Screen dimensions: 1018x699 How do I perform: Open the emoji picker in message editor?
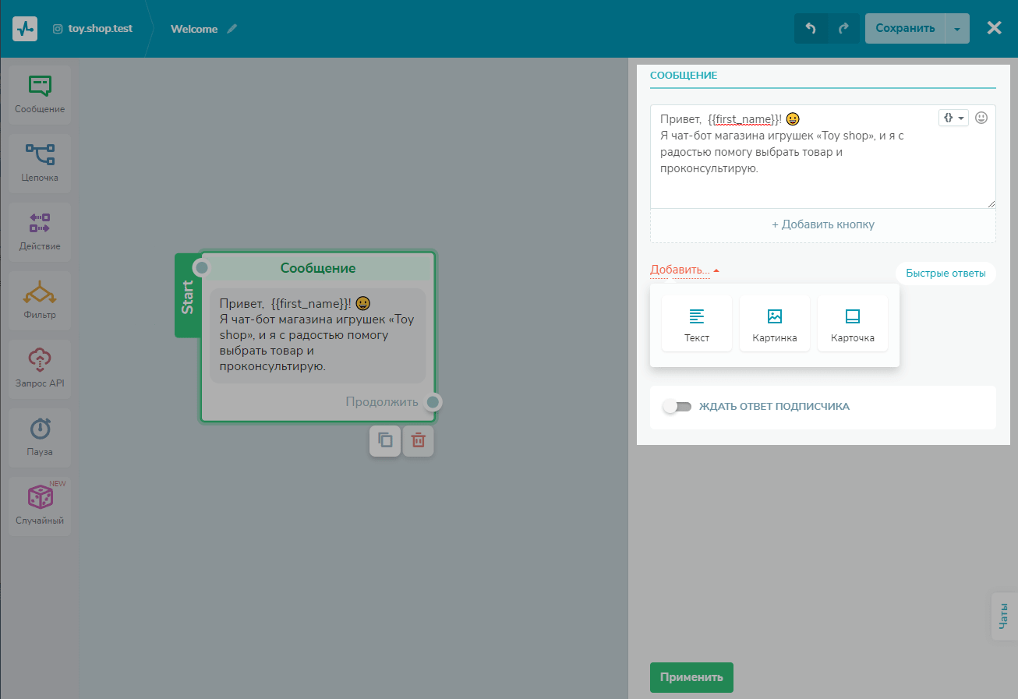(981, 118)
